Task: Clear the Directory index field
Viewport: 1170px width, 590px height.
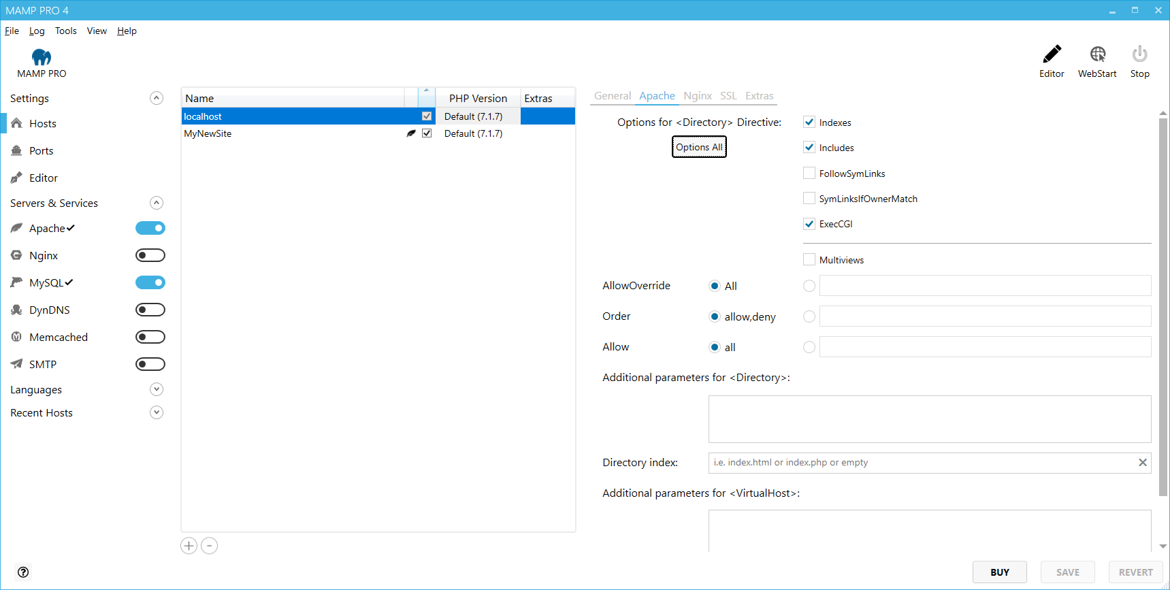Action: 1143,463
